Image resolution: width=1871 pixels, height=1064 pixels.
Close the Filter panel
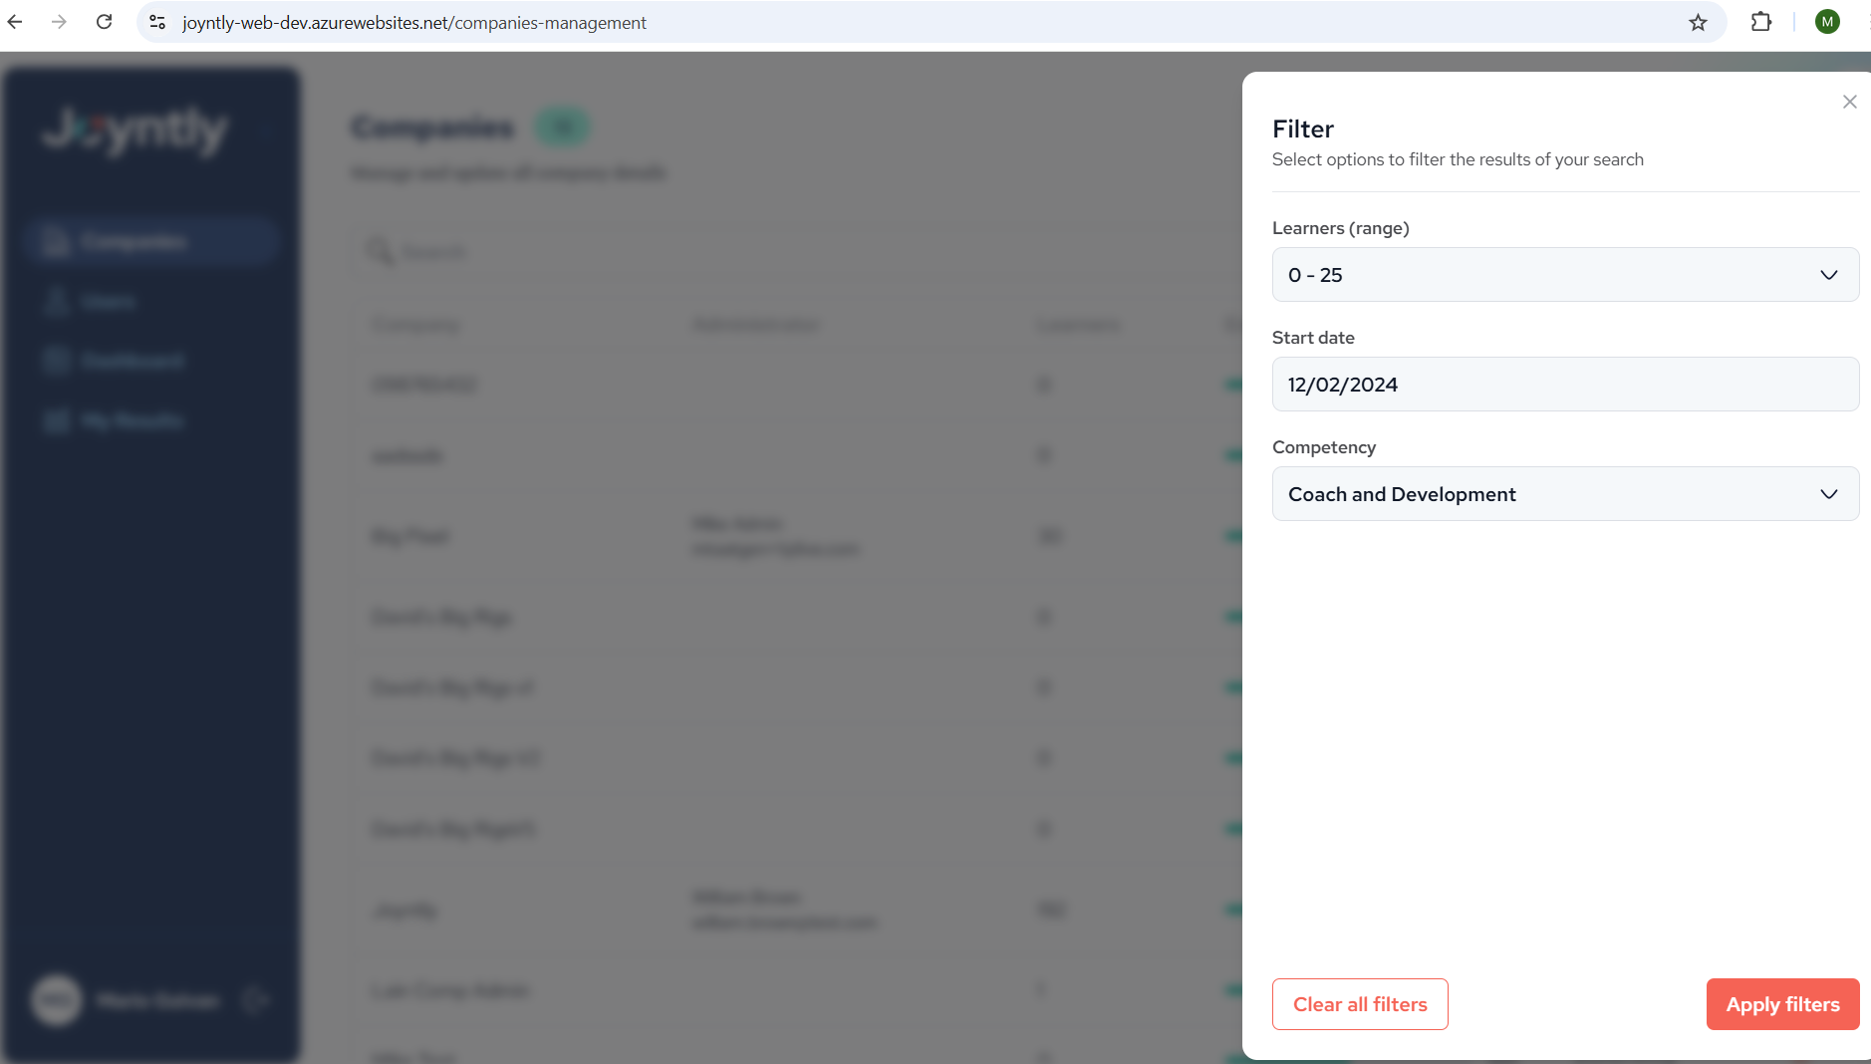(x=1849, y=102)
